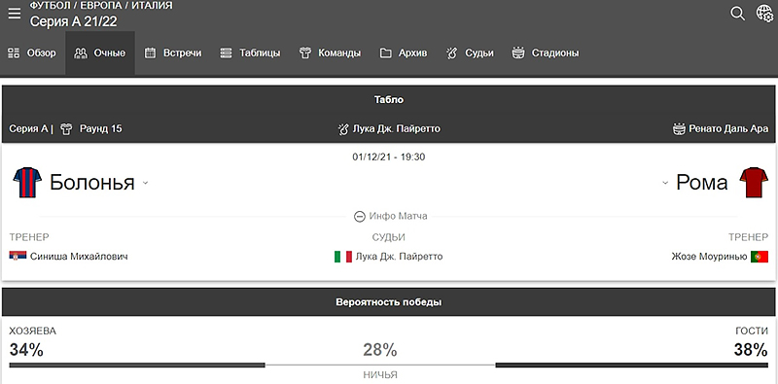Image resolution: width=778 pixels, height=384 pixels.
Task: Collapse the Инфо Матча section
Action: click(x=391, y=217)
